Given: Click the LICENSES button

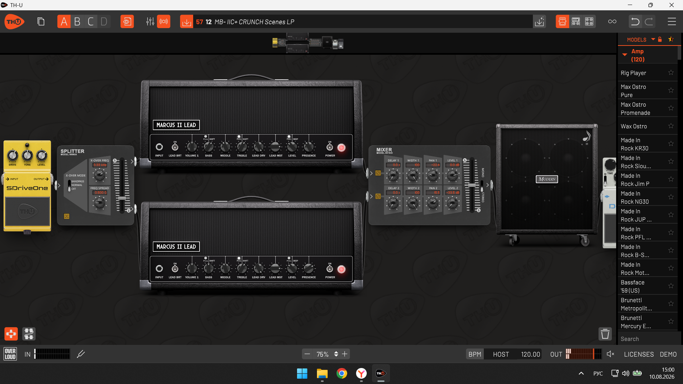Looking at the screenshot, I should tap(639, 354).
